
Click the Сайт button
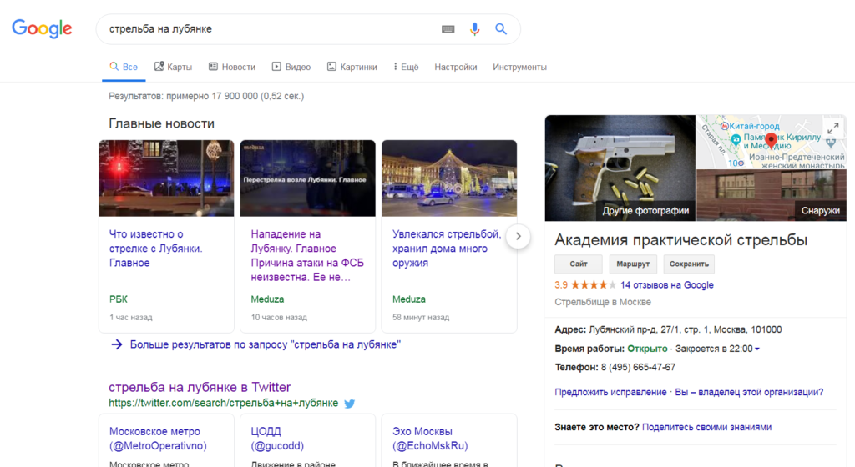coord(579,264)
